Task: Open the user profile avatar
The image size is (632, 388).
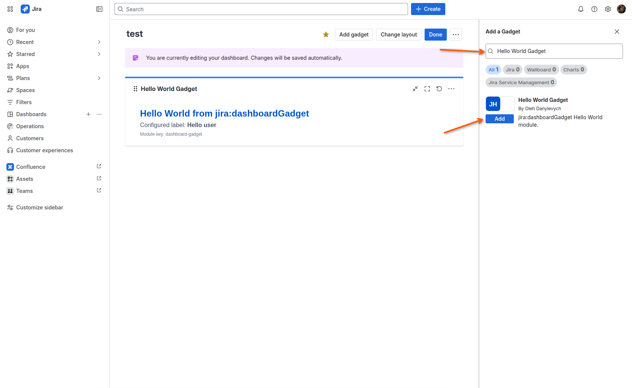Action: click(621, 9)
